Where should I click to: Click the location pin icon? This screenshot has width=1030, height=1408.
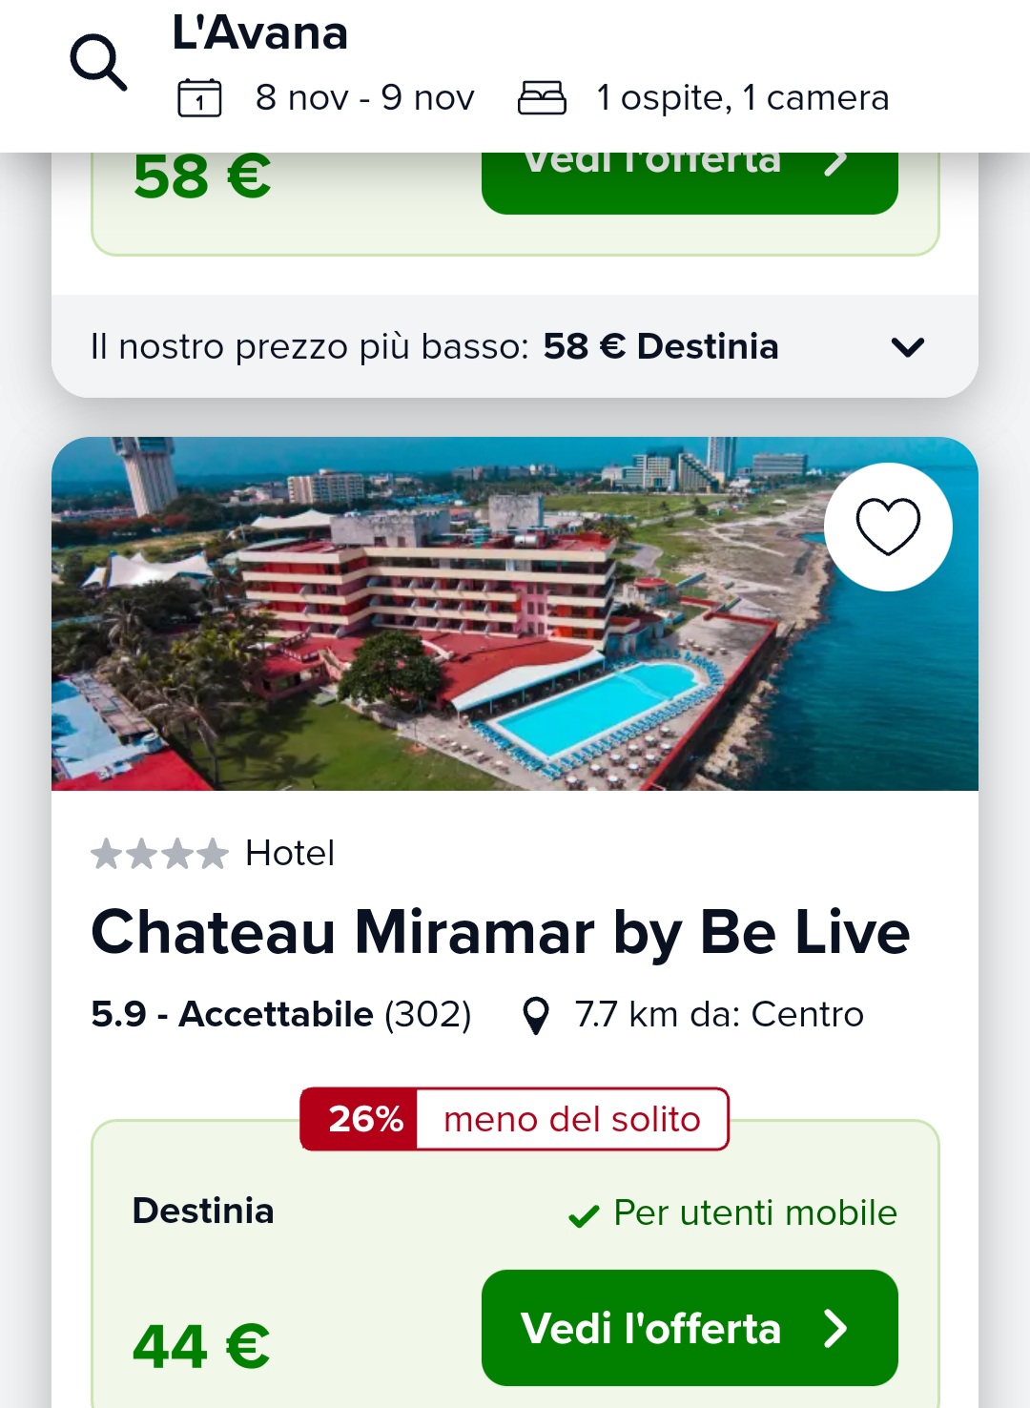click(x=537, y=1016)
